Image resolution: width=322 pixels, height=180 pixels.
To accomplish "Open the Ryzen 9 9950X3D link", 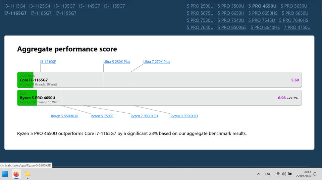I will pyautogui.click(x=184, y=116).
